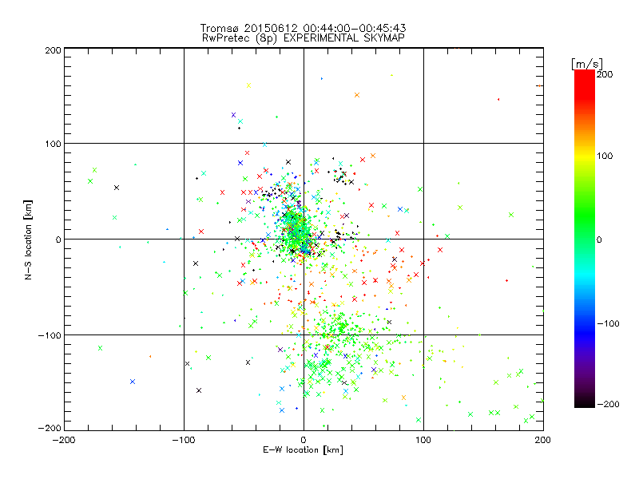Click the isolated blue X marker near E-W -143, N-S -150
Viewport: 639px width, 479px height.
(133, 382)
